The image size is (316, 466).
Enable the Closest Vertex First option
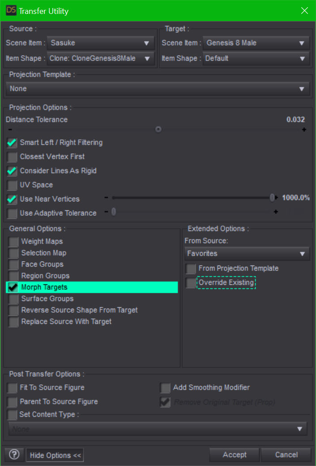pyautogui.click(x=12, y=157)
